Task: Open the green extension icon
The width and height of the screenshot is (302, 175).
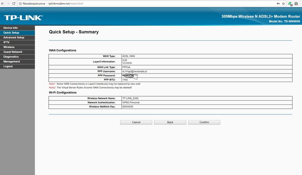Action: click(x=290, y=4)
